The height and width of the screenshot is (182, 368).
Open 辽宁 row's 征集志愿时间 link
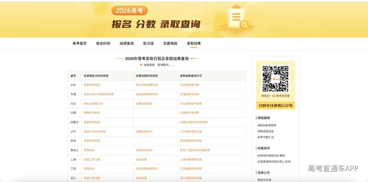point(144,132)
